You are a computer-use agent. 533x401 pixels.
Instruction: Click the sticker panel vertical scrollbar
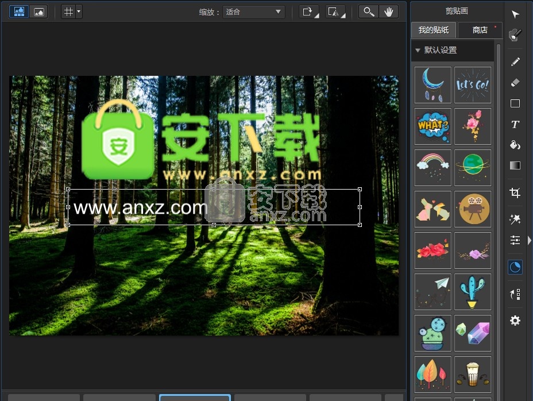[x=499, y=221]
